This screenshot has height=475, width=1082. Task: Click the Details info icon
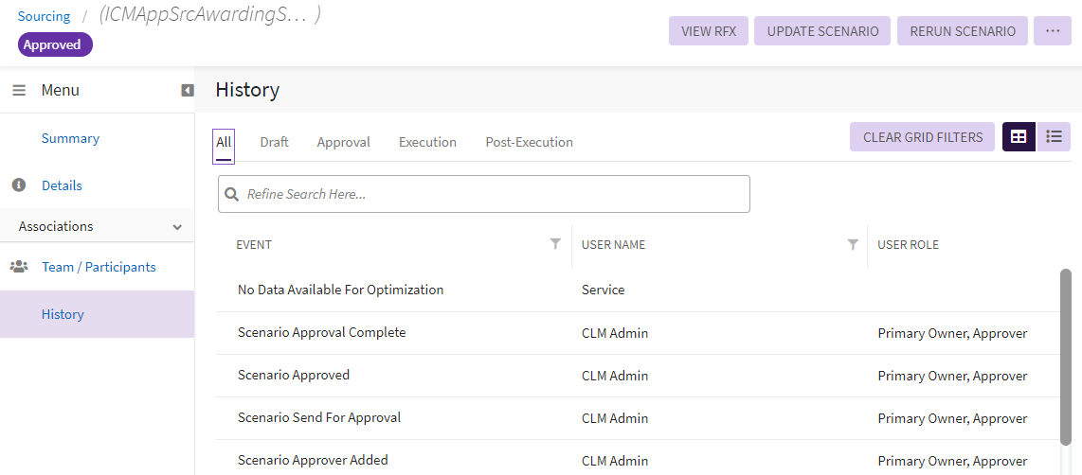tap(19, 185)
